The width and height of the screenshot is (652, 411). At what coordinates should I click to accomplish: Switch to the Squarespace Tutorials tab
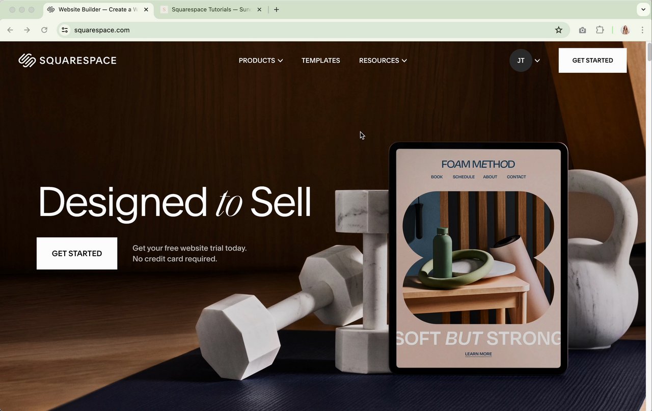tap(210, 10)
